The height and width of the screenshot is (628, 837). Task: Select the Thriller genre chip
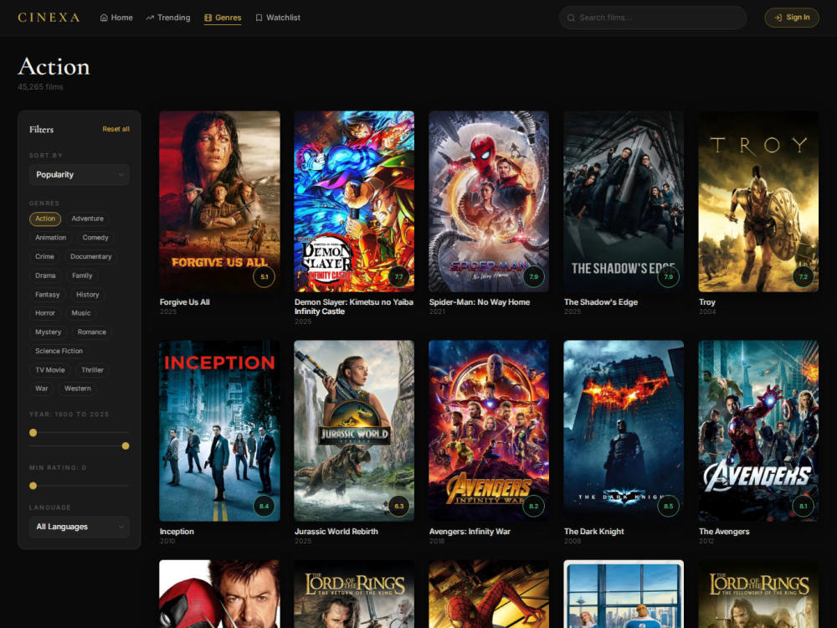click(x=92, y=370)
